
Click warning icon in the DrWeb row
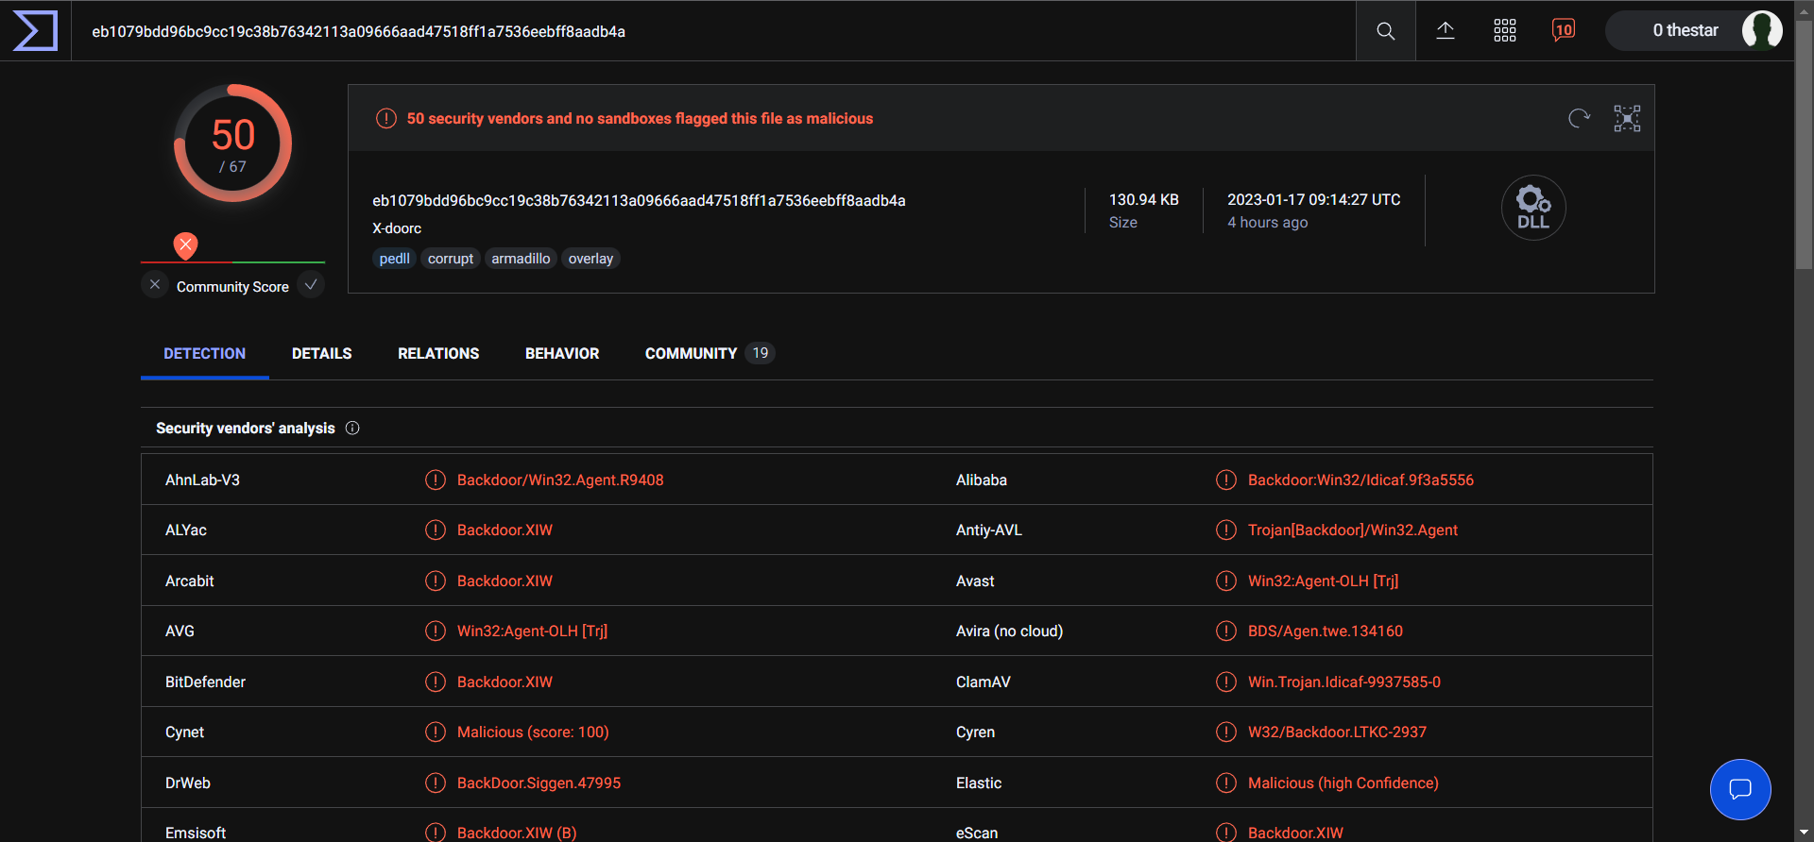436,783
